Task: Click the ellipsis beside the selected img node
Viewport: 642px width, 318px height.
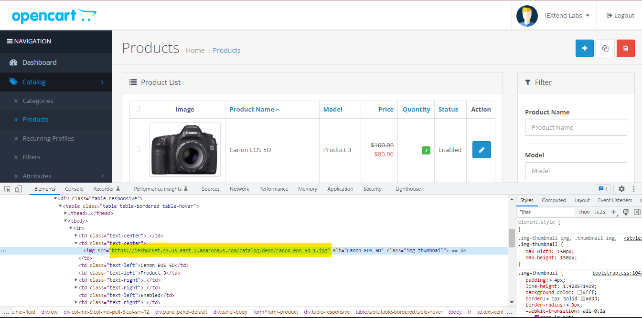Action: (x=3, y=251)
